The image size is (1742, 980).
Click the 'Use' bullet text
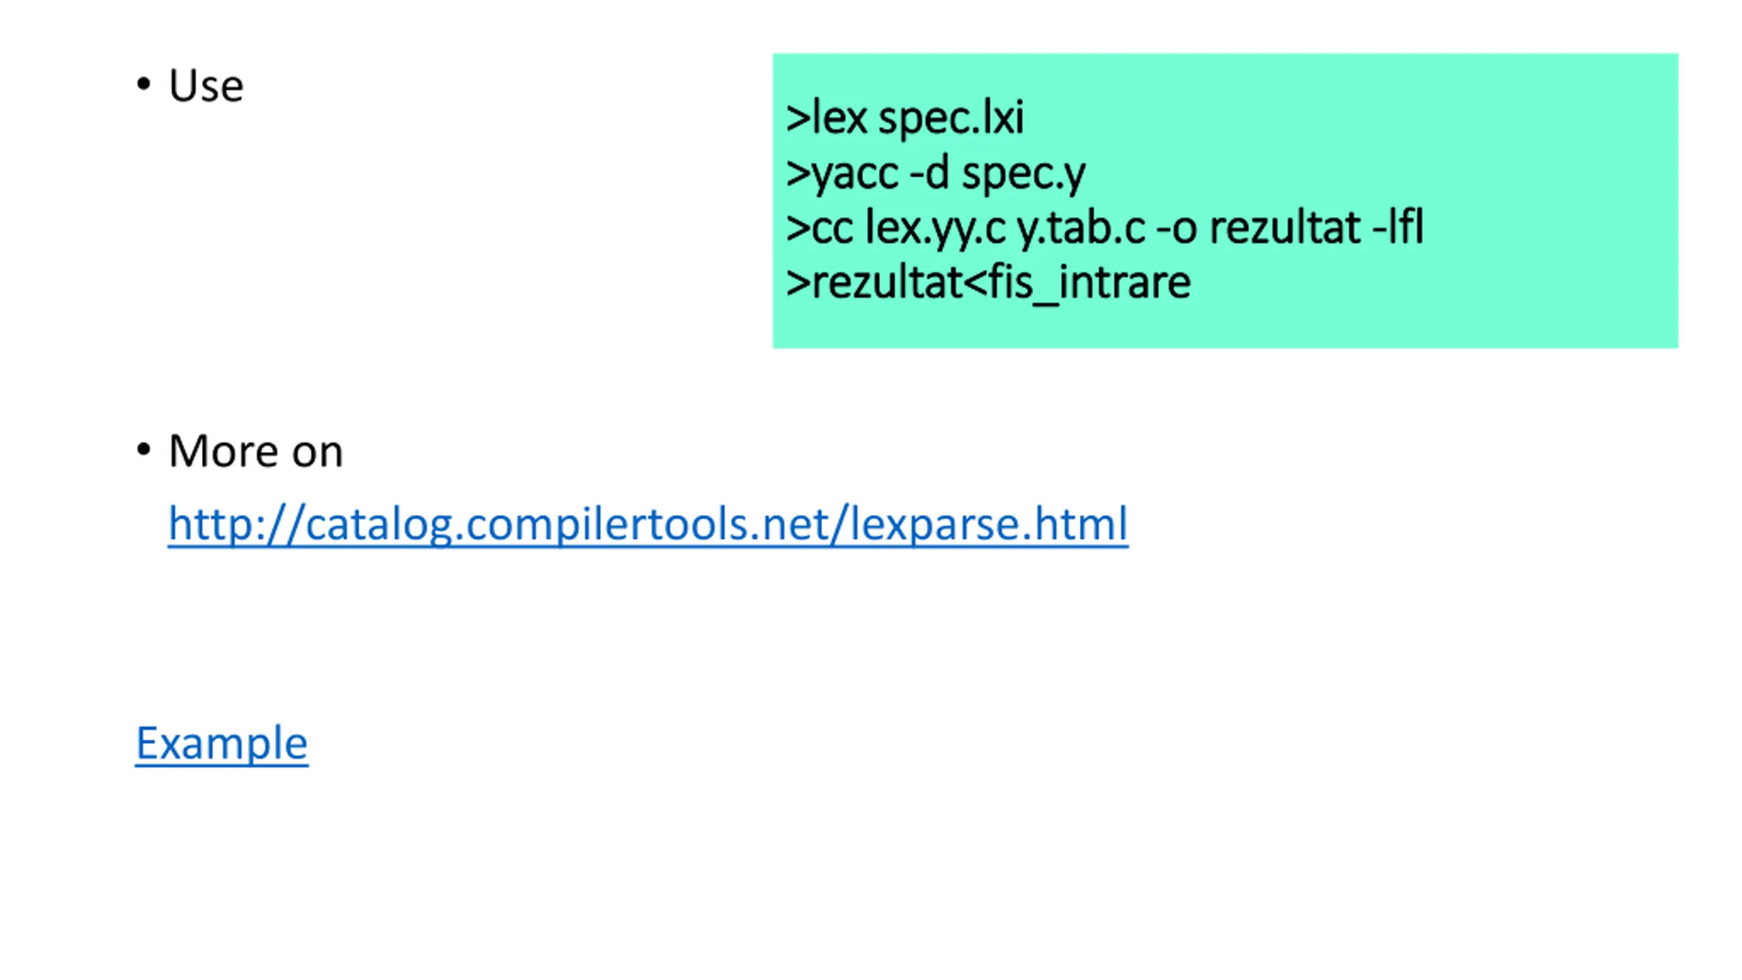coord(206,86)
